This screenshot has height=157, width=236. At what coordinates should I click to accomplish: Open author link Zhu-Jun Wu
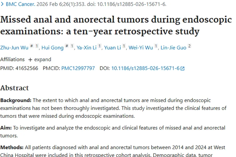[15, 48]
